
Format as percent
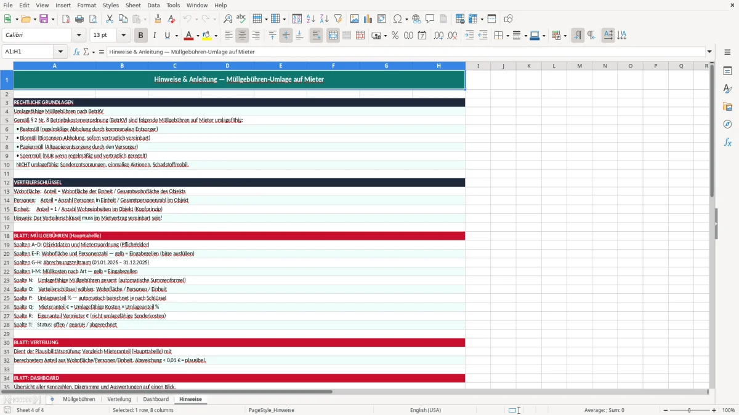(x=395, y=36)
